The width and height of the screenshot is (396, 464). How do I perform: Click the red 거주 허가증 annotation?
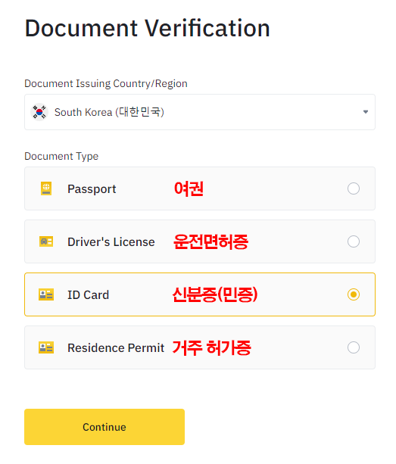(211, 347)
